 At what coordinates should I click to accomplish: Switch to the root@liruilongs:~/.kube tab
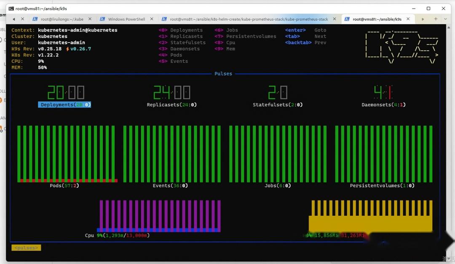(x=62, y=19)
